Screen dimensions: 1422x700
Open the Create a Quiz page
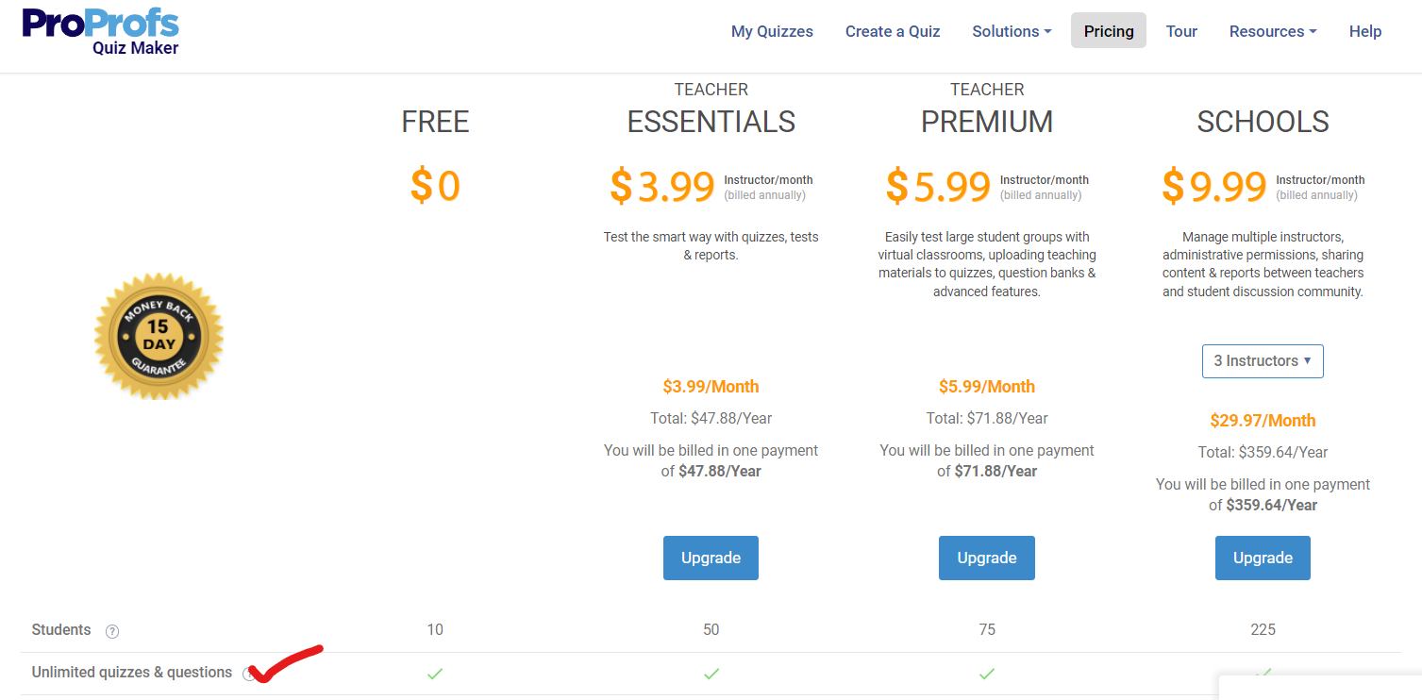click(893, 31)
